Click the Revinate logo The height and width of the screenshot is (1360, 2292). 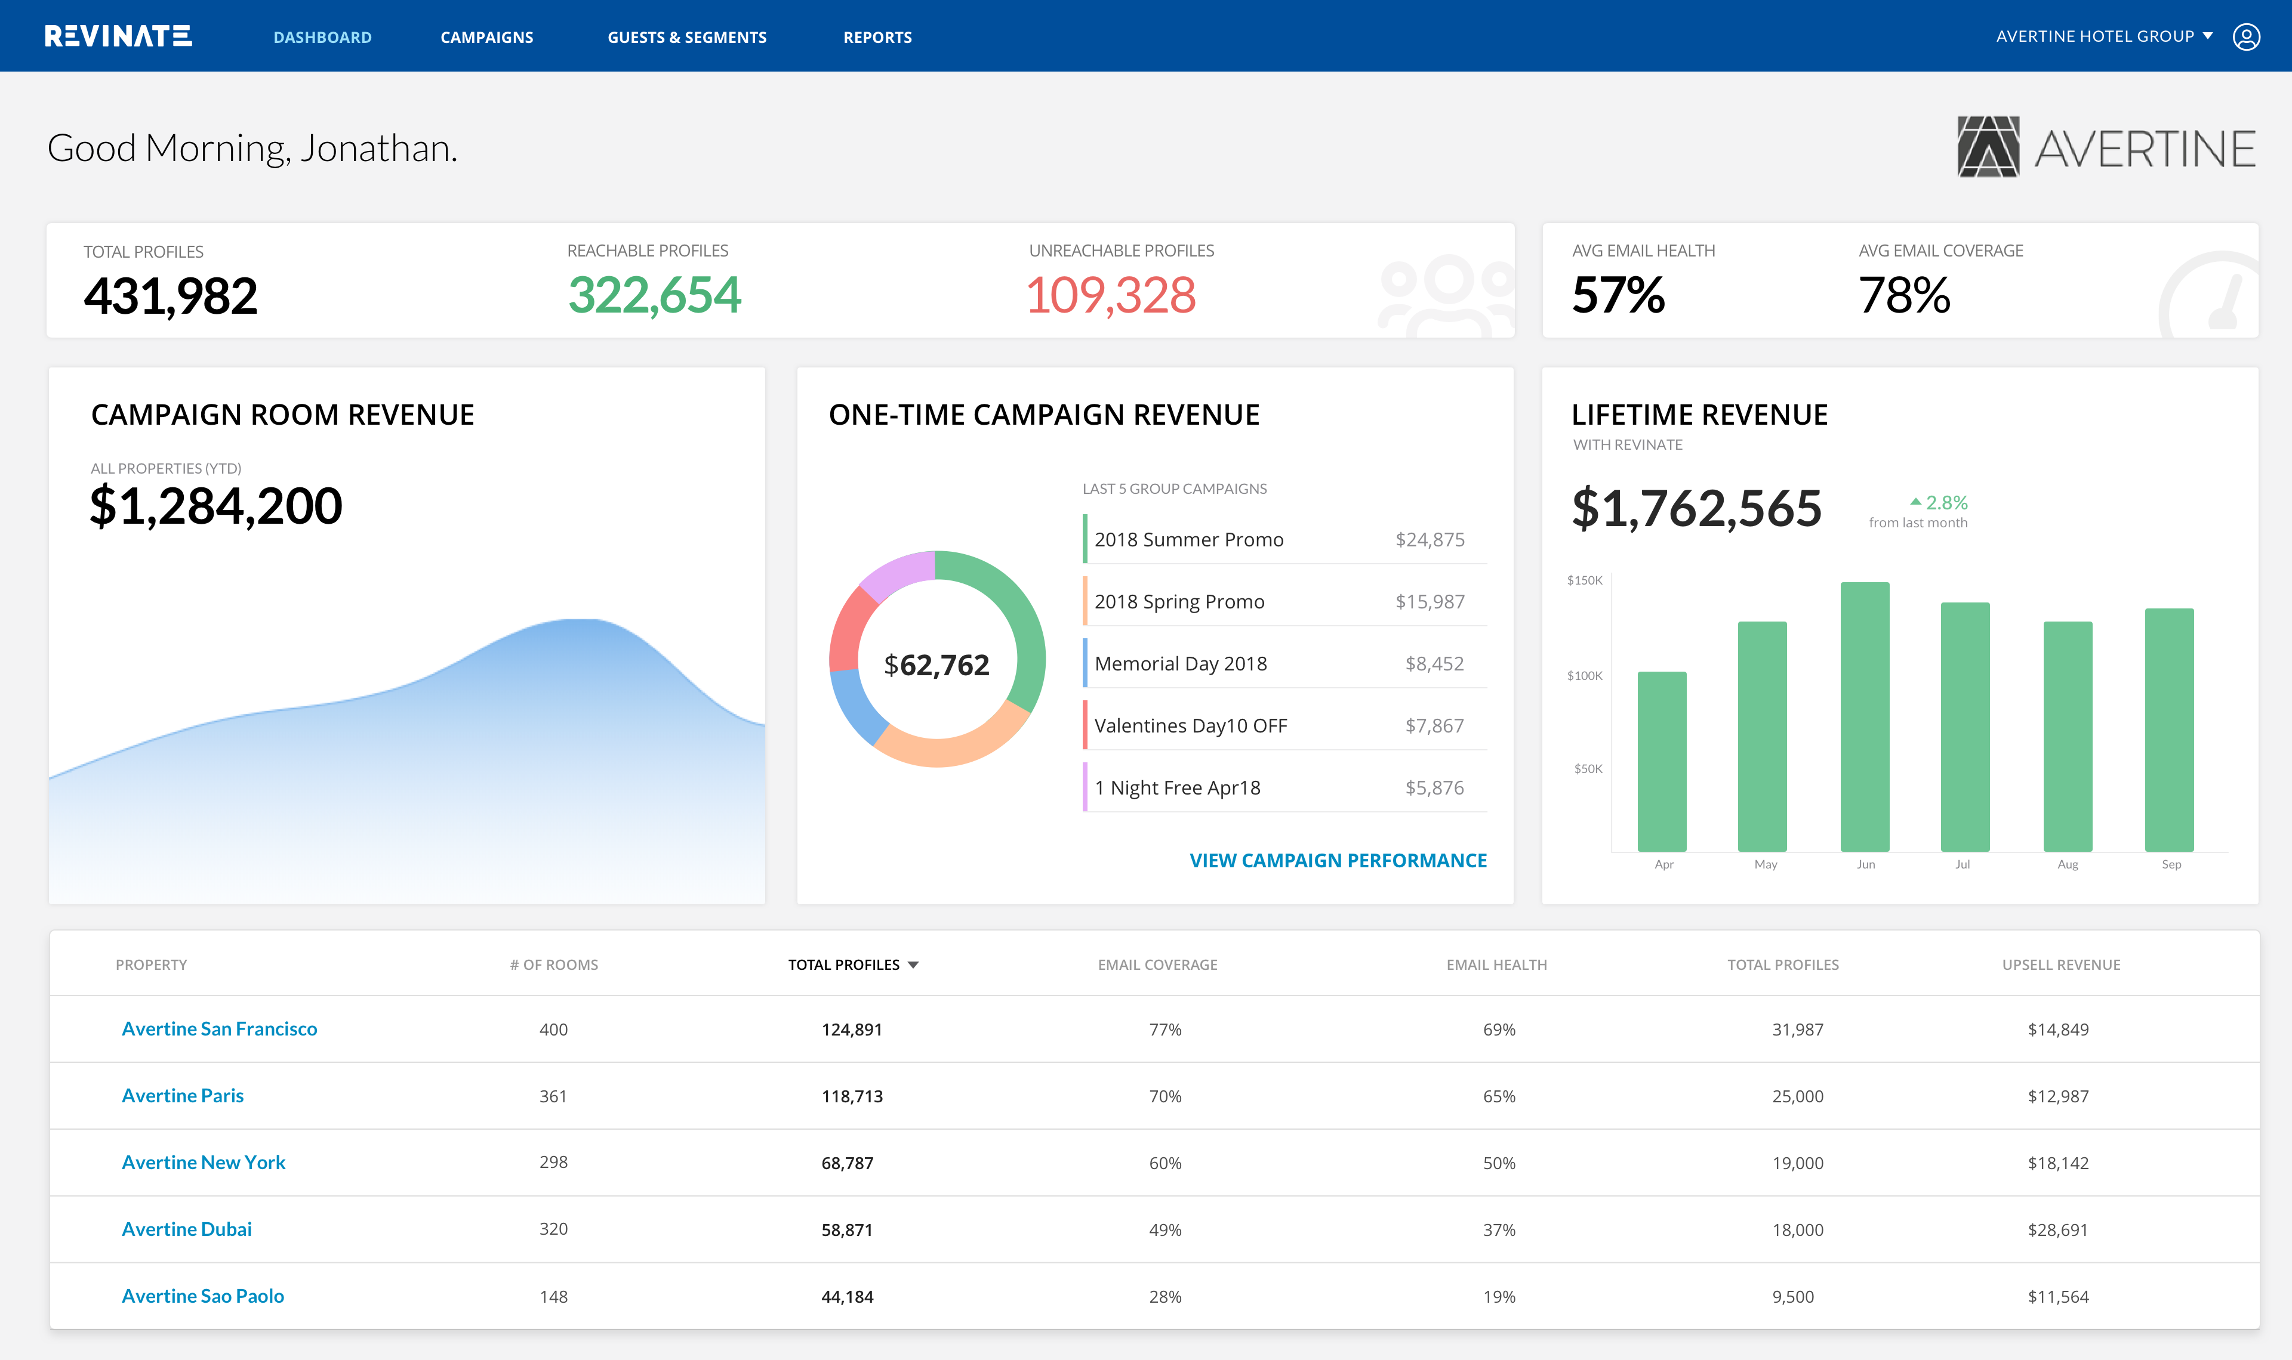[x=118, y=36]
